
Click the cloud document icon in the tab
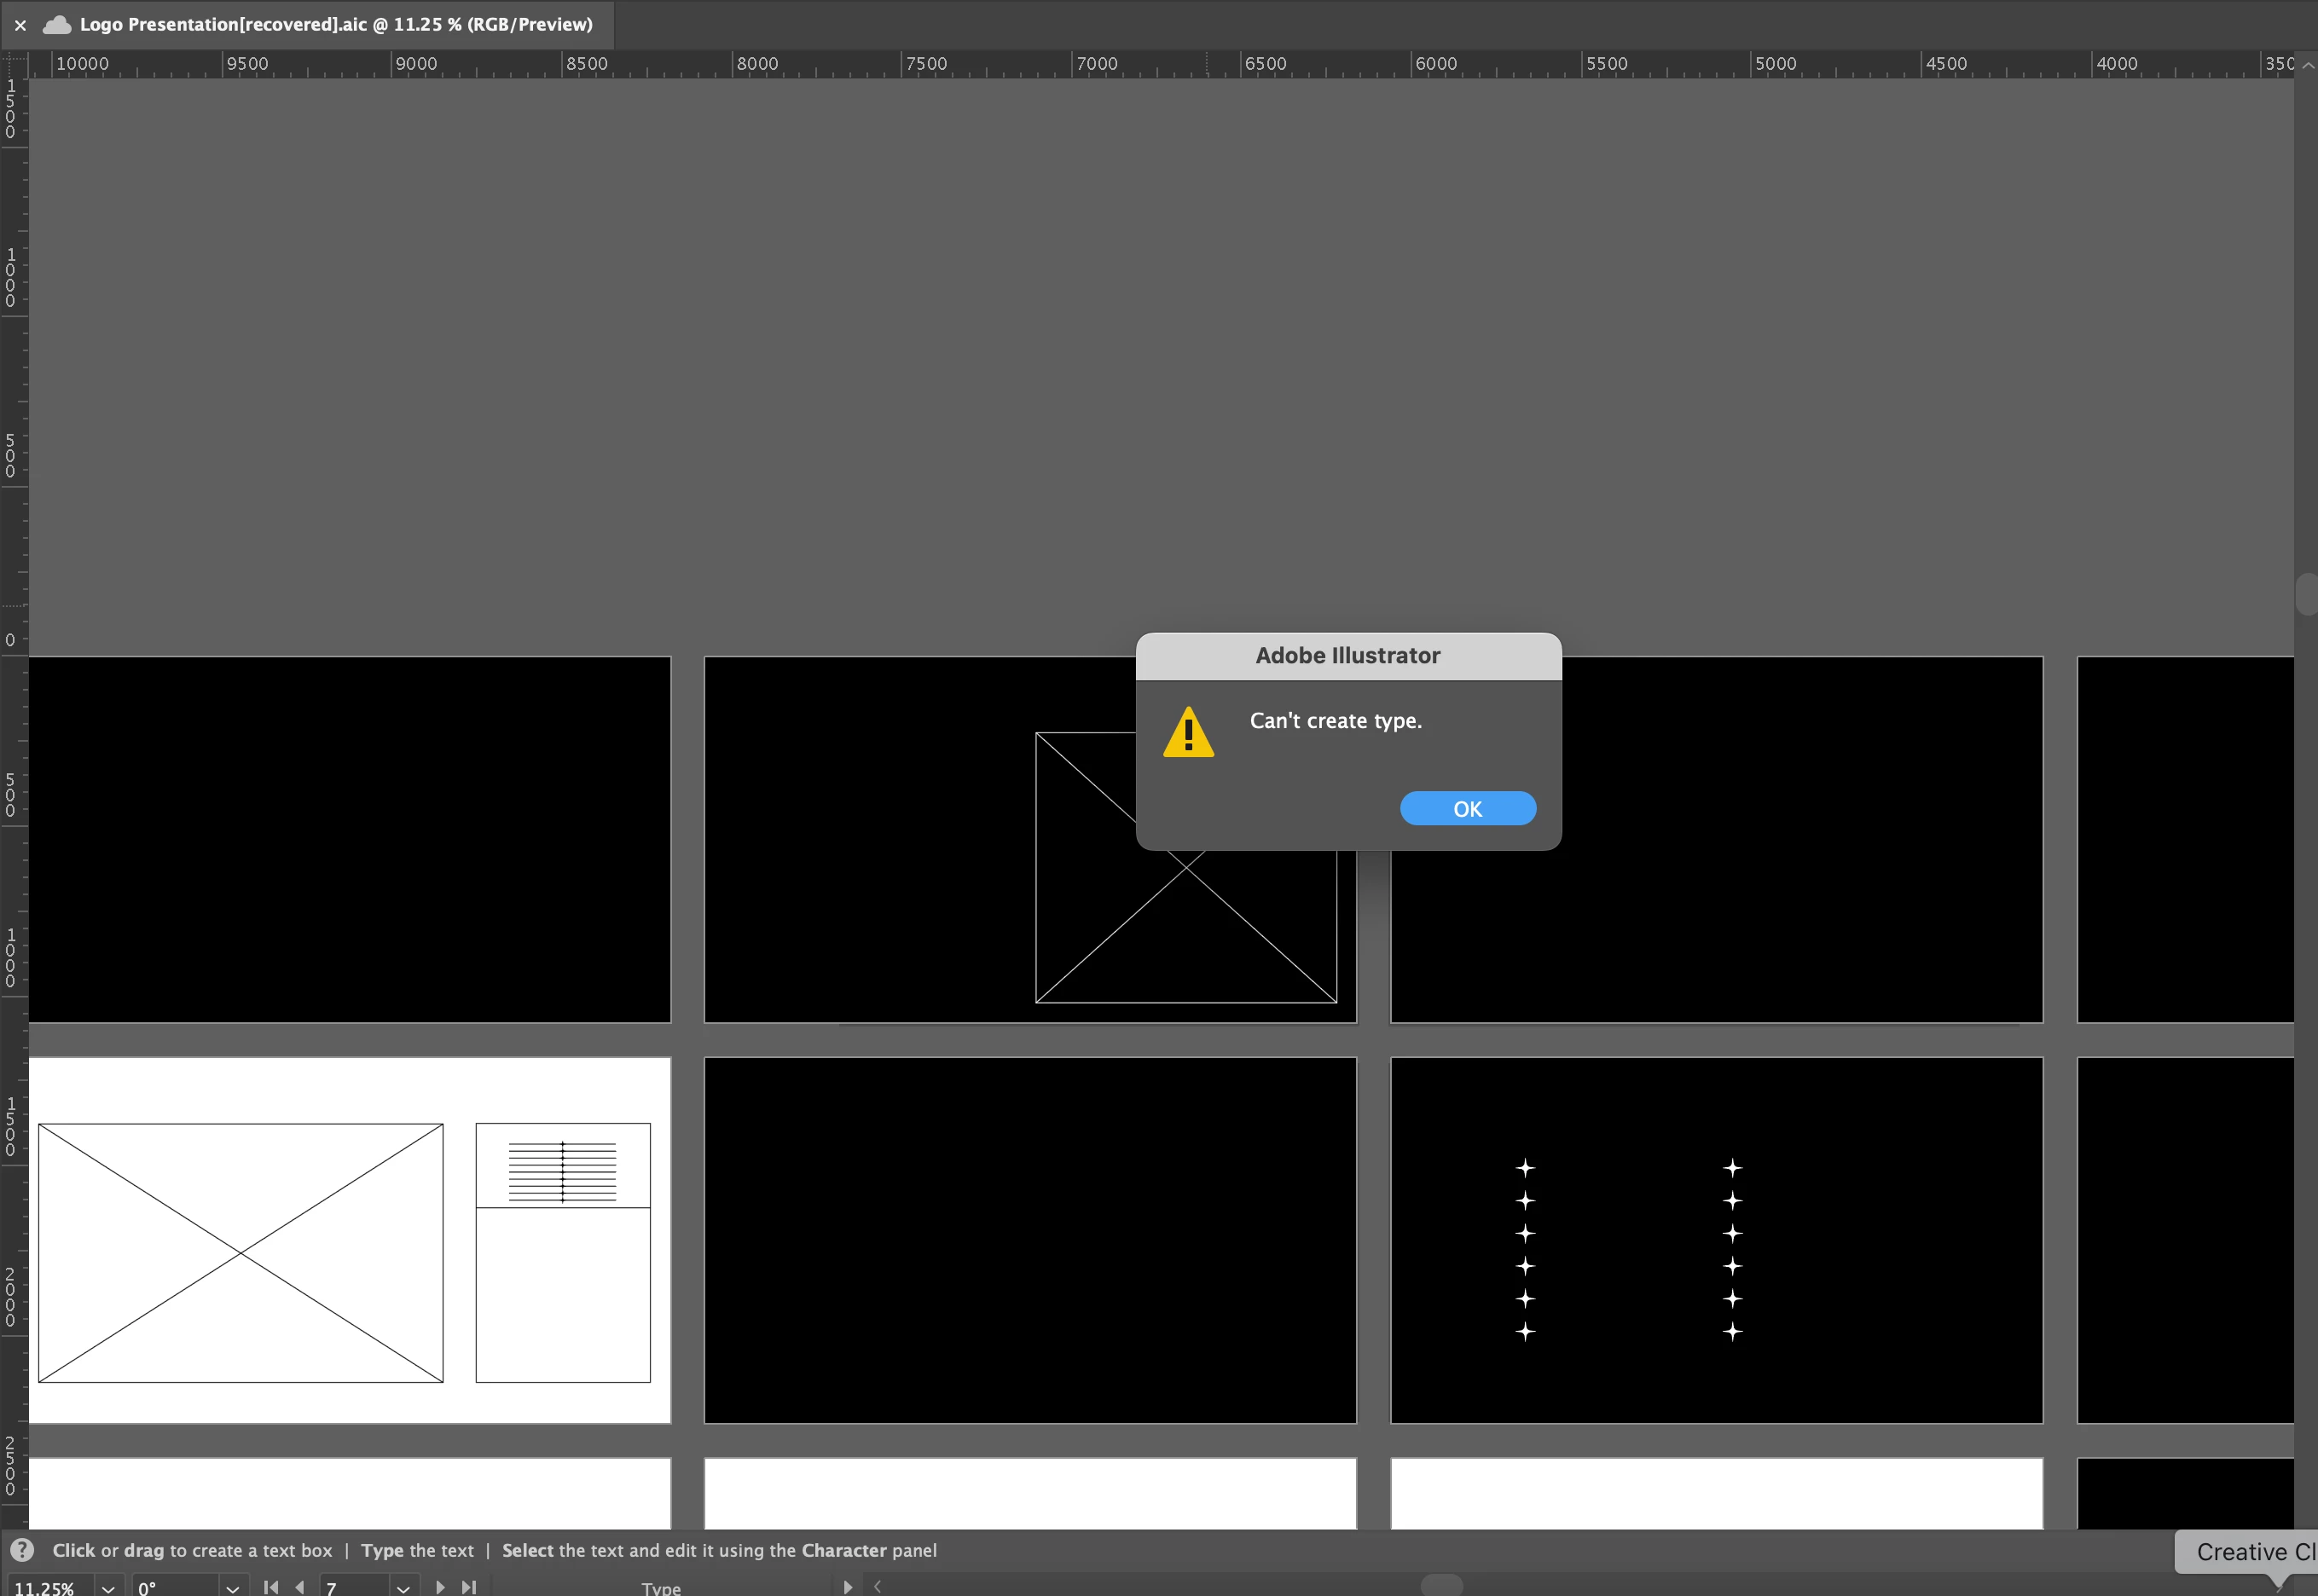pyautogui.click(x=57, y=24)
